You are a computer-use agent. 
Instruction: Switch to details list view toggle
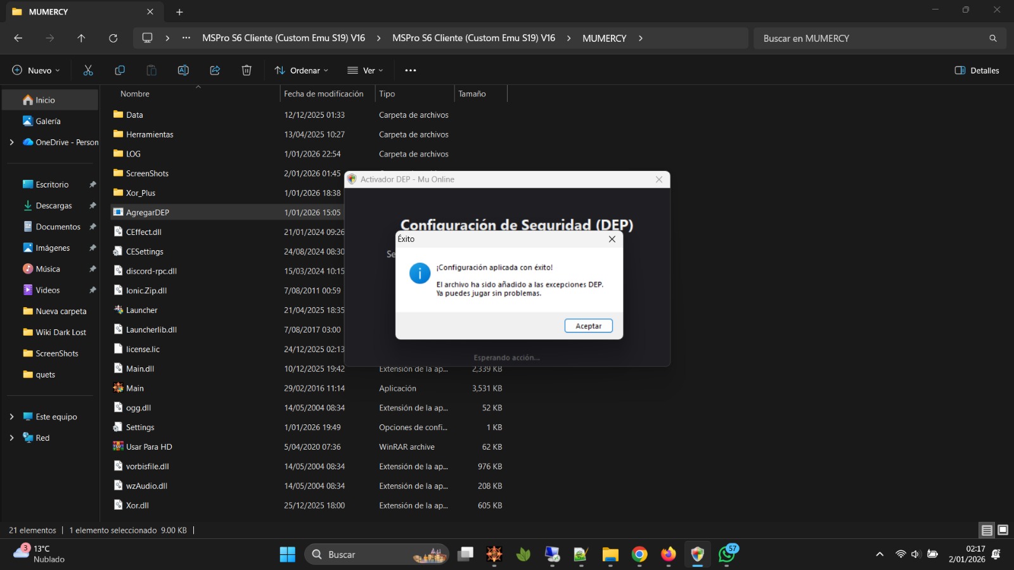click(987, 530)
